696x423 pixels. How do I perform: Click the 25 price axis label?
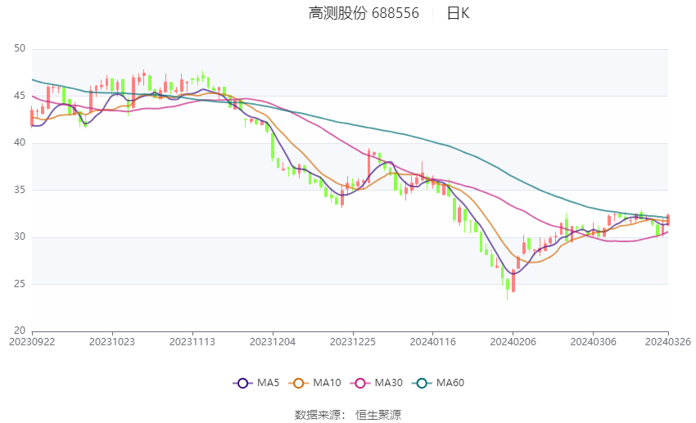tap(20, 284)
